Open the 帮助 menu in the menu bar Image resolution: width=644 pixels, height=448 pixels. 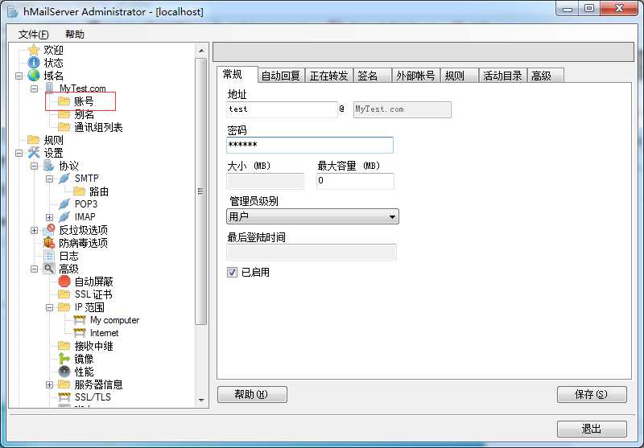click(75, 35)
